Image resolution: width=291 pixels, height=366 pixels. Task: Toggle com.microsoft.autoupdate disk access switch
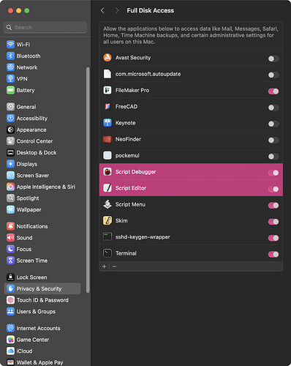[x=273, y=75]
